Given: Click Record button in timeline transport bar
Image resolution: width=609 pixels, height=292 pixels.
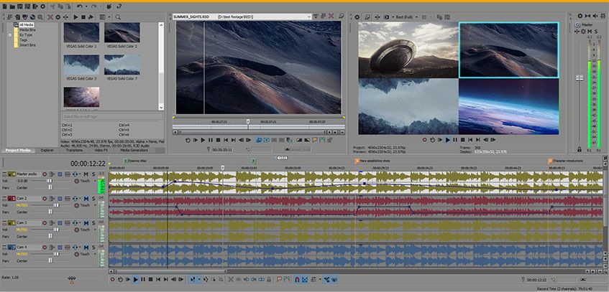Looking at the screenshot, I should pos(113,279).
